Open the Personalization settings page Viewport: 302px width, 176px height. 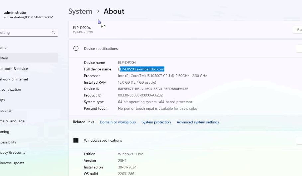[x=11, y=90]
